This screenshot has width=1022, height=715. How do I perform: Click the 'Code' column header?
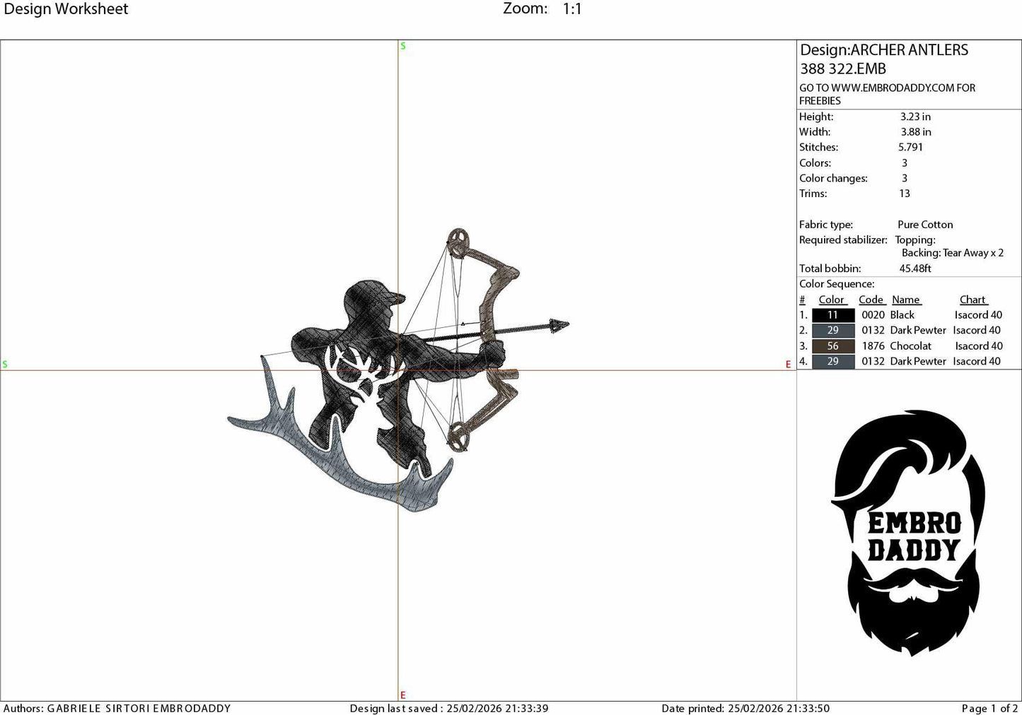871,300
